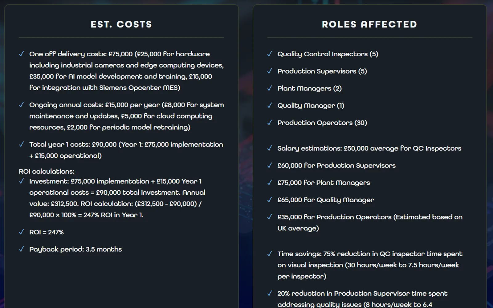Click the checkmark beside Total year 1 costs
Screen dimensions: 493x308
pos(21,144)
